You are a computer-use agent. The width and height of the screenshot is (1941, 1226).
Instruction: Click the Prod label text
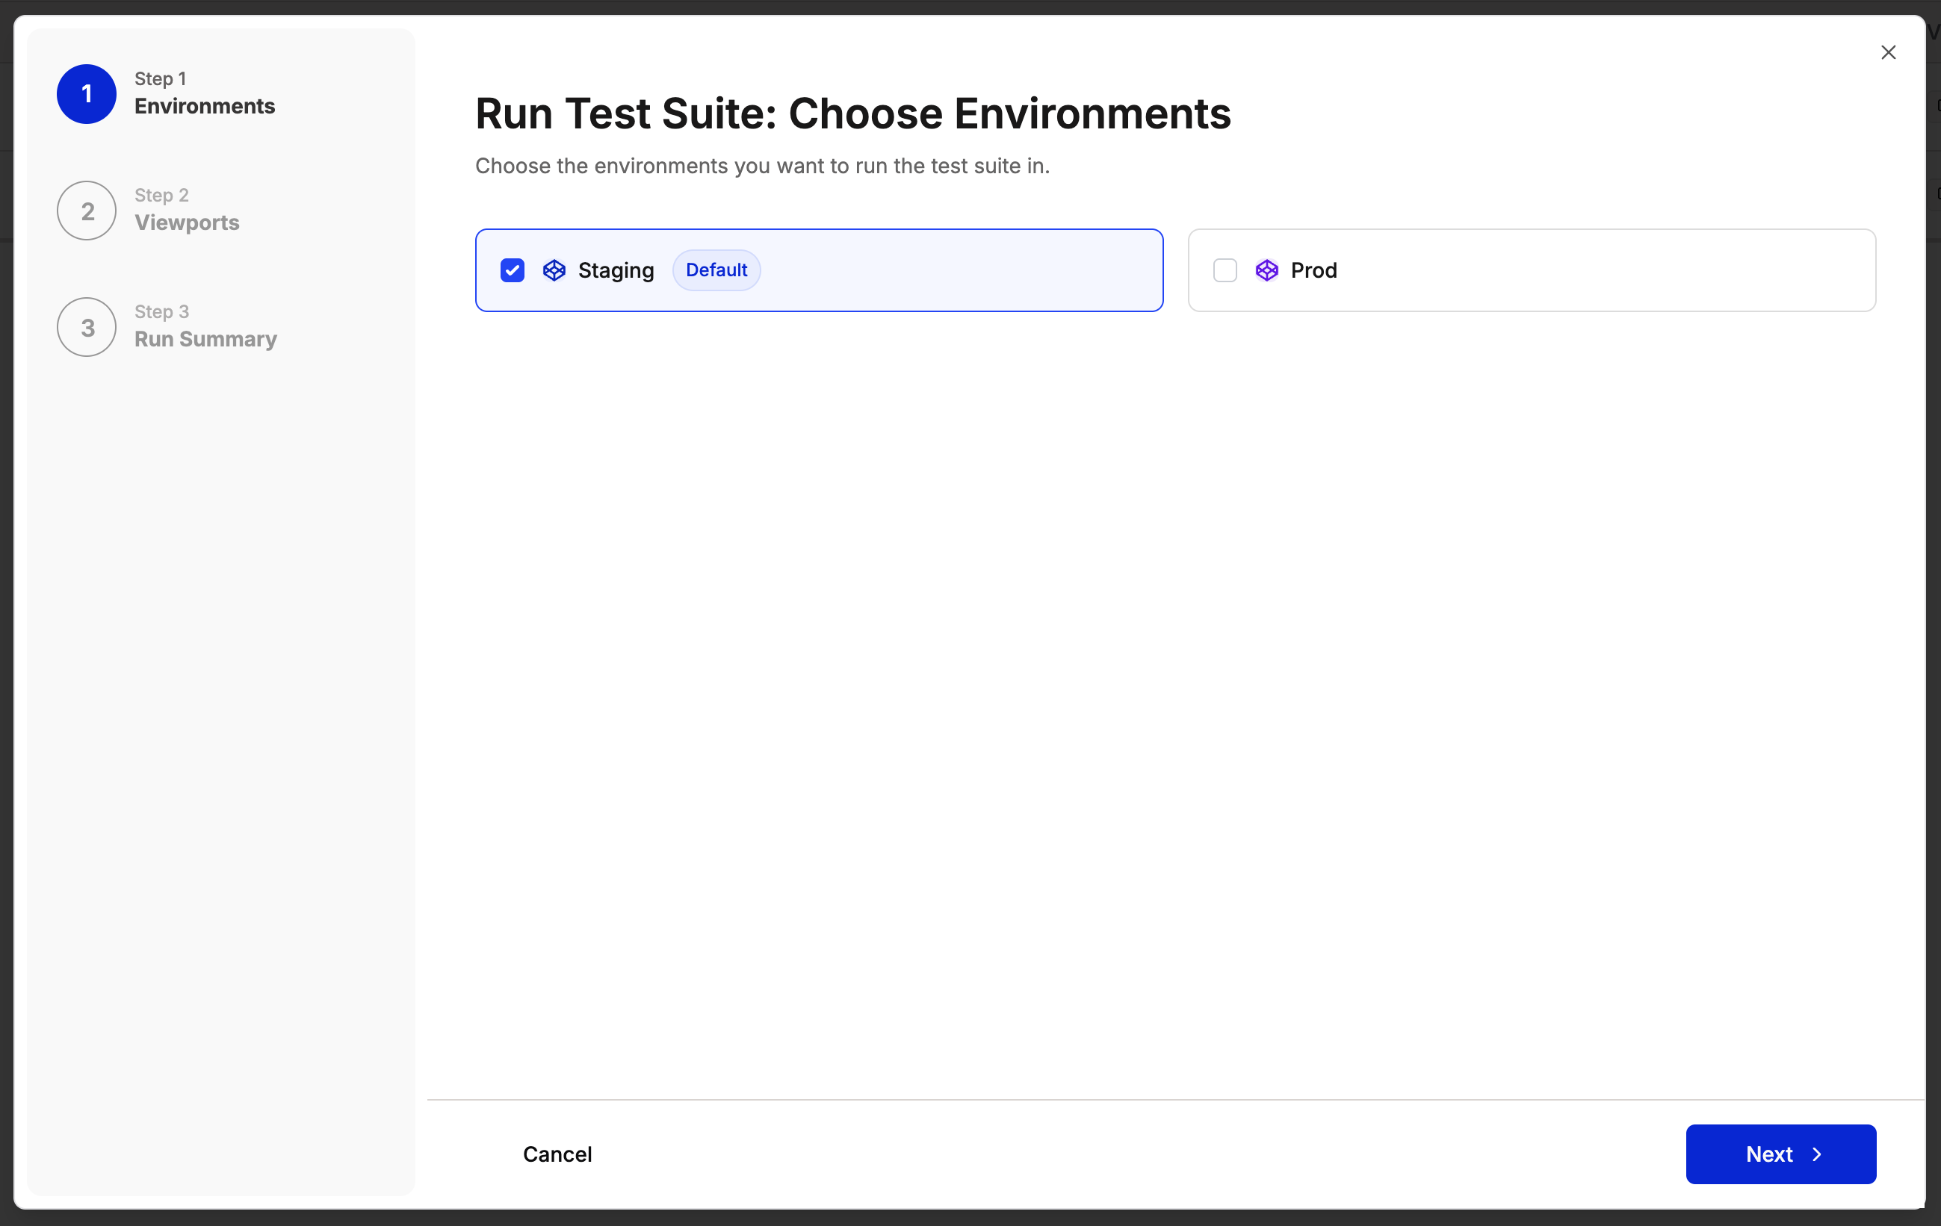1313,270
